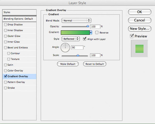Viewport: 155px width, 124px height.
Task: Enable the Stroke checkbox
Action: 5,88
